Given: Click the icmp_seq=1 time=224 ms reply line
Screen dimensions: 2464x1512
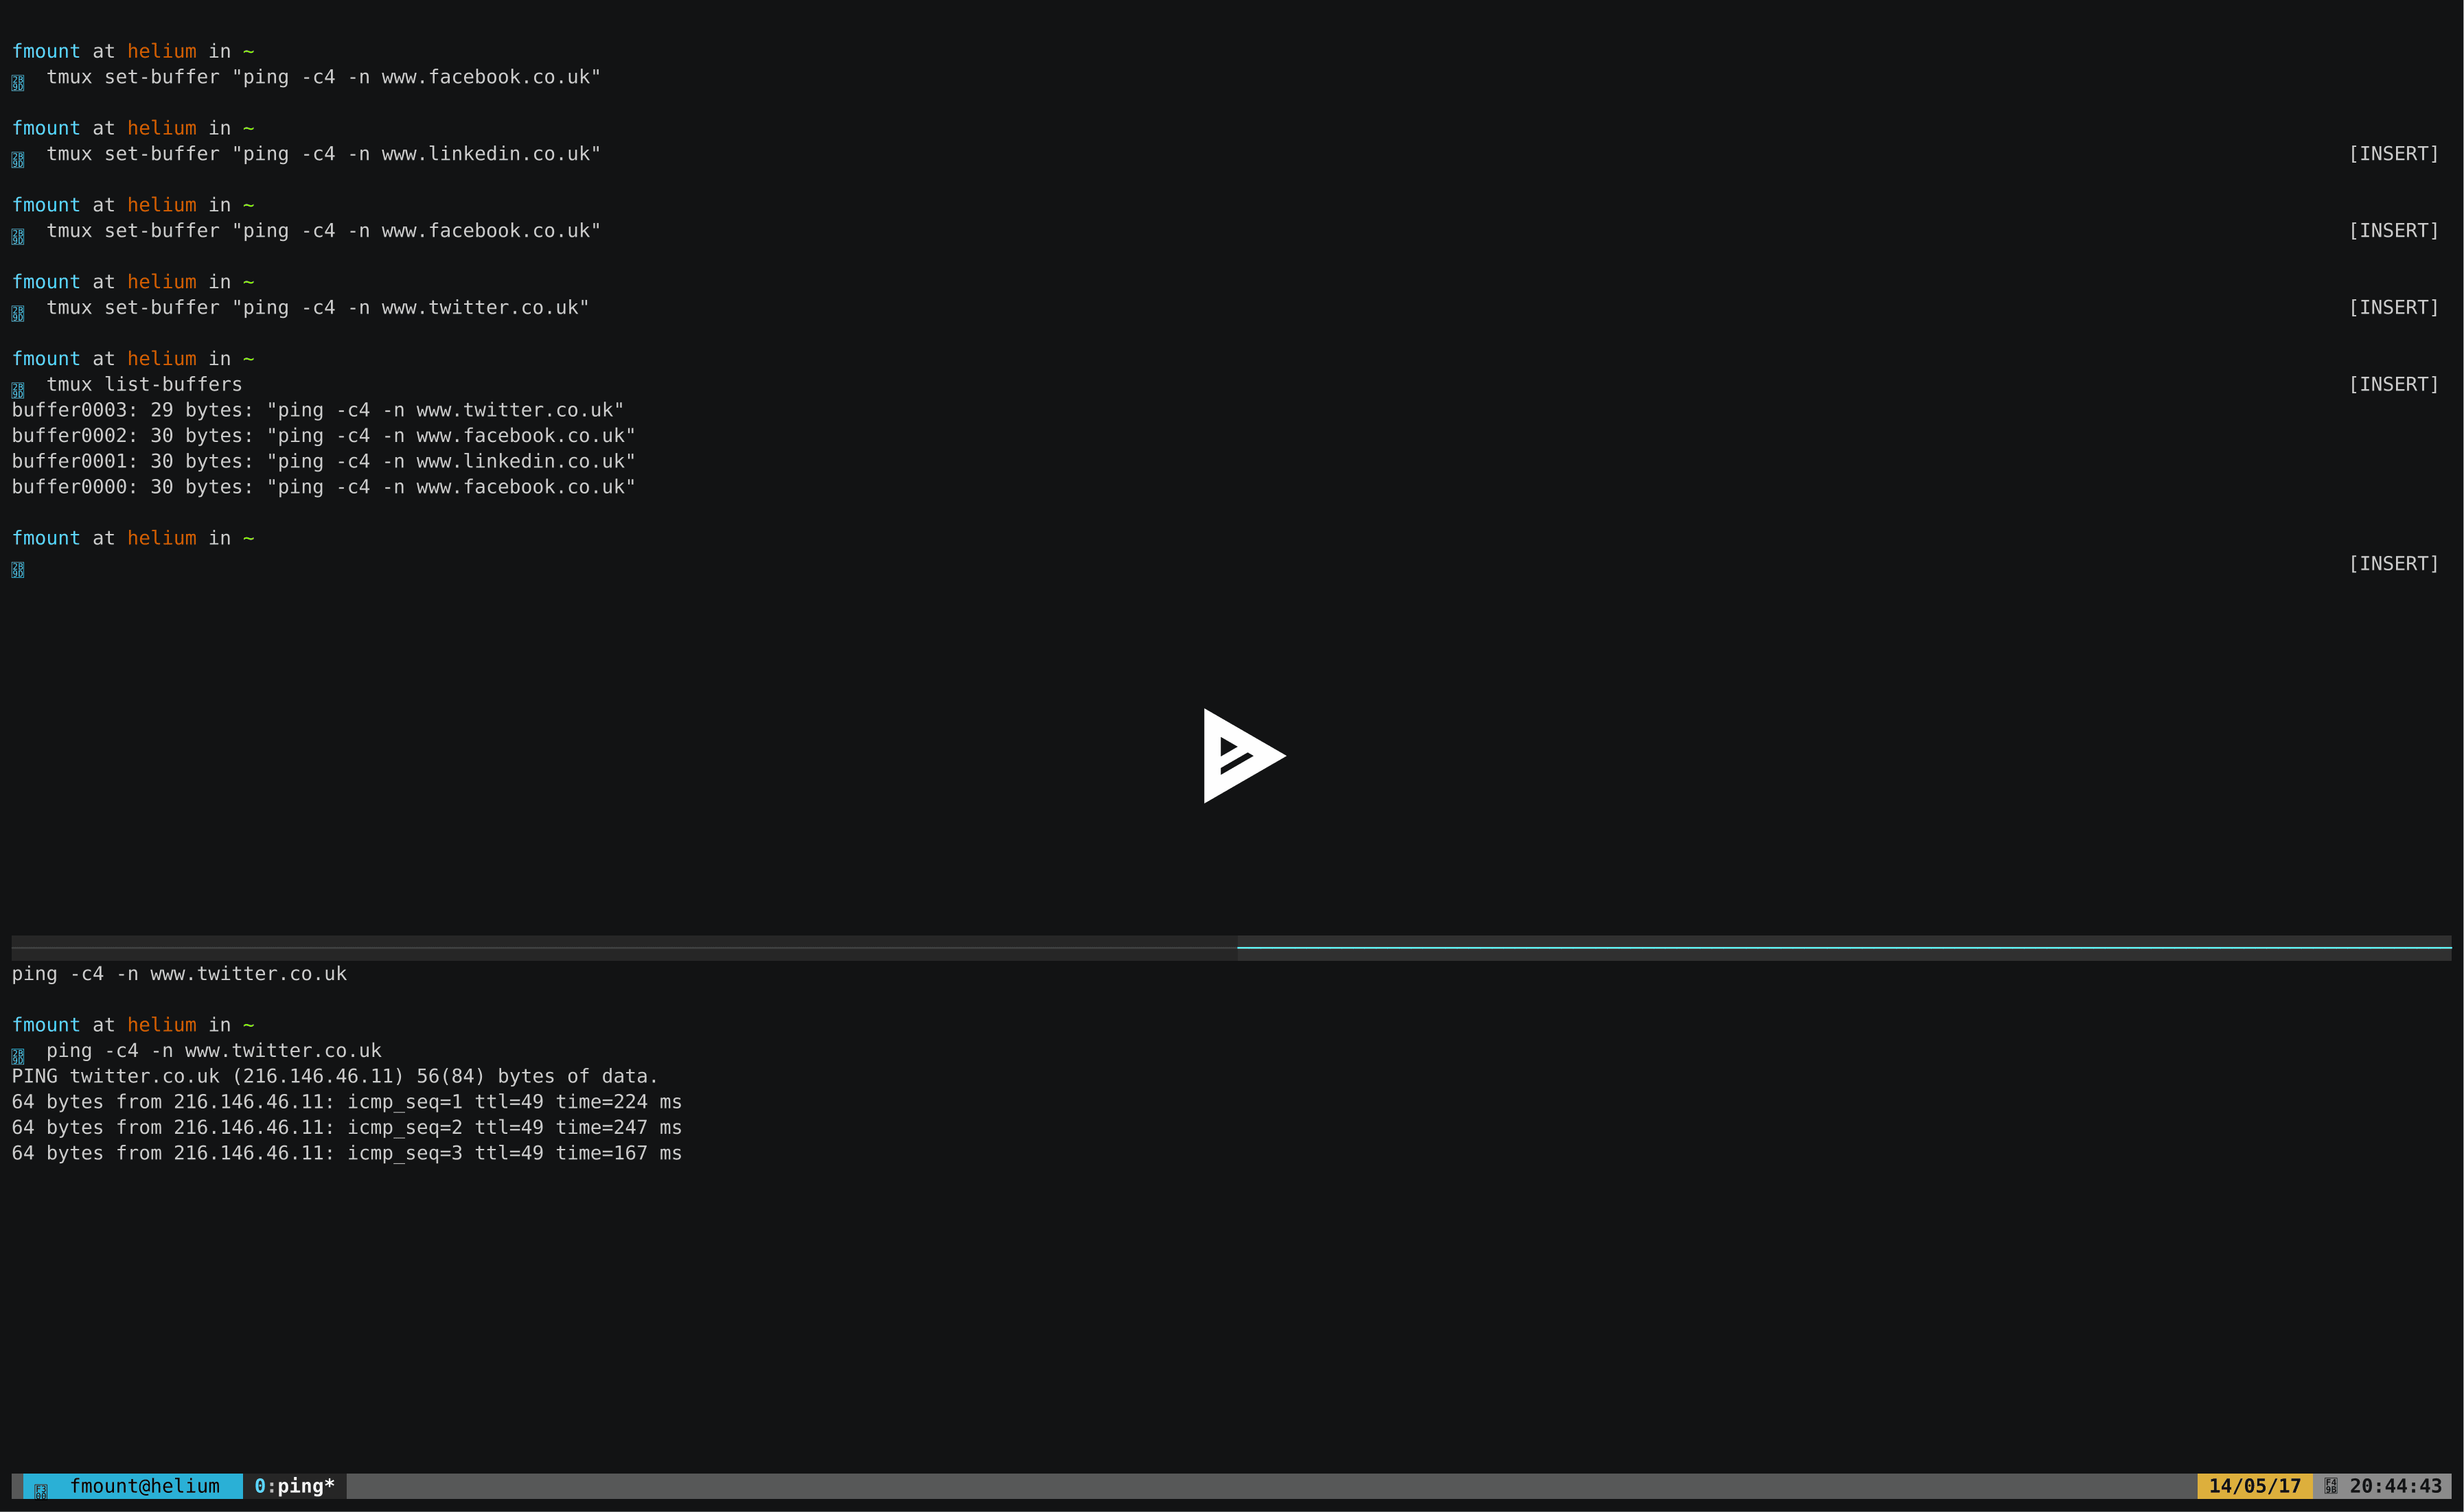Looking at the screenshot, I should (x=347, y=1102).
